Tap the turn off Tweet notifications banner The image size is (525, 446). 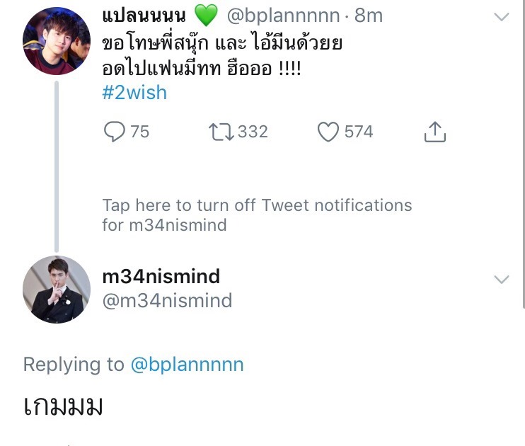click(257, 215)
